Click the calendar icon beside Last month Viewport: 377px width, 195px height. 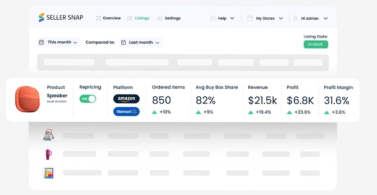[x=123, y=42]
